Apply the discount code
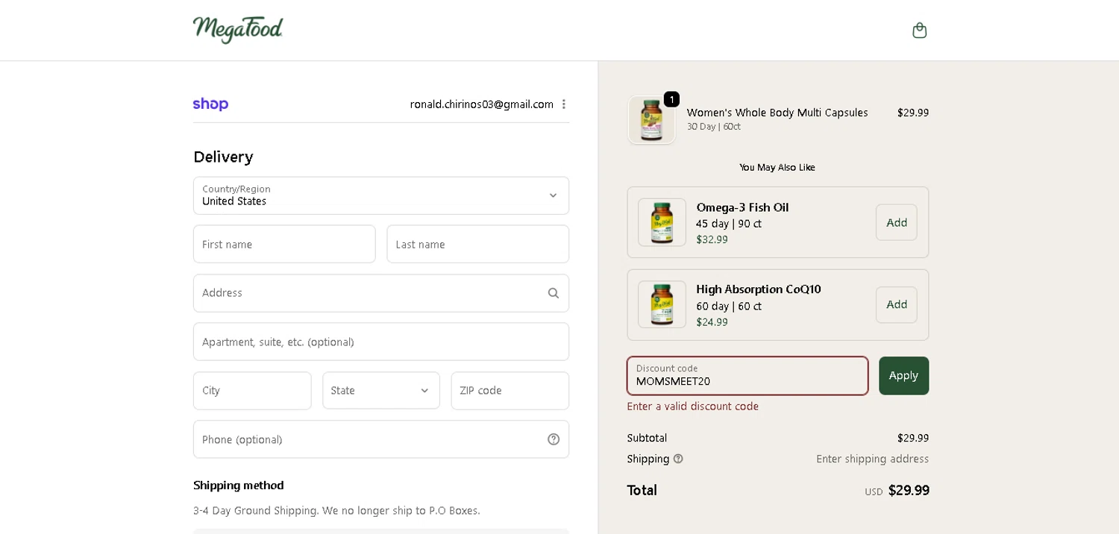Image resolution: width=1119 pixels, height=534 pixels. [903, 376]
